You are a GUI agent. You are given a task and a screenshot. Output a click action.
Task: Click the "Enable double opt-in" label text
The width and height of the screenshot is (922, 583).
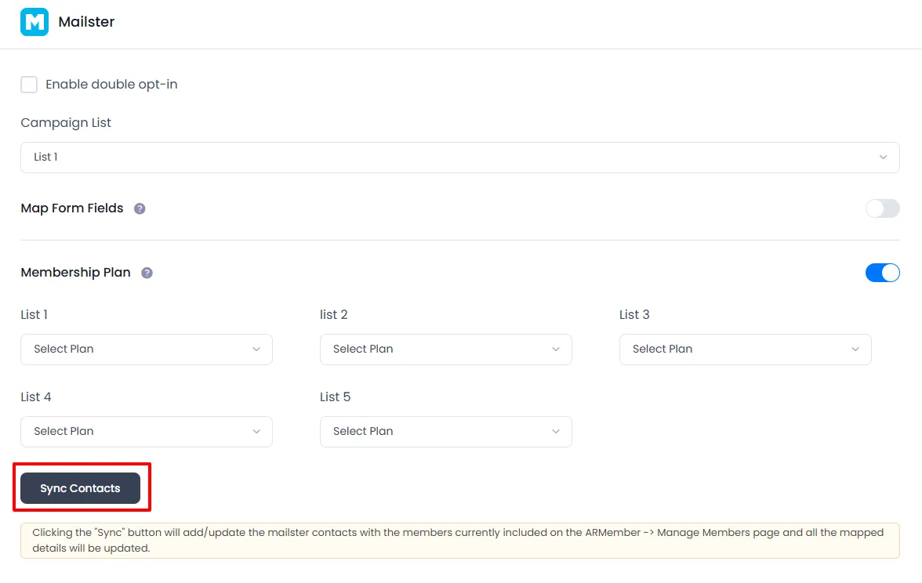111,85
